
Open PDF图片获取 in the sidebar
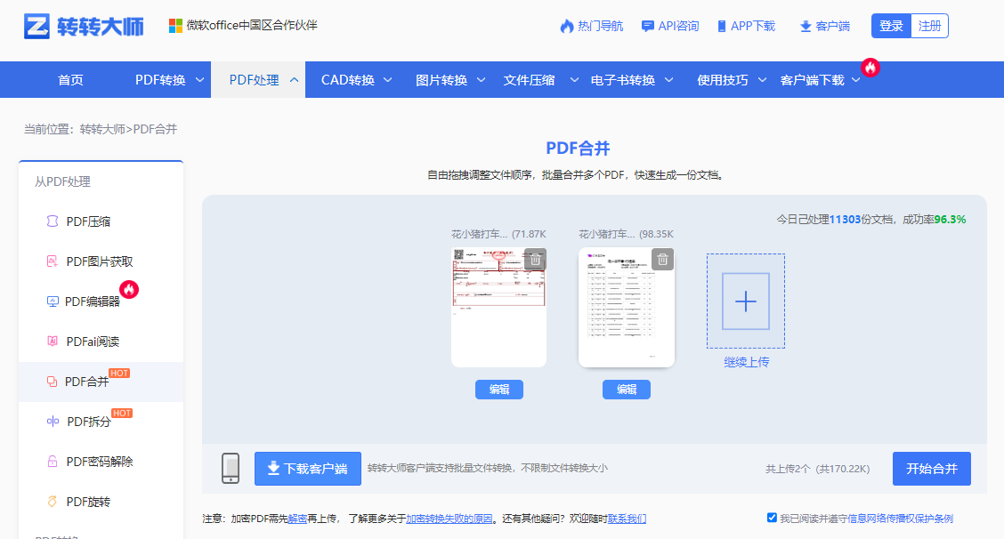tap(100, 261)
